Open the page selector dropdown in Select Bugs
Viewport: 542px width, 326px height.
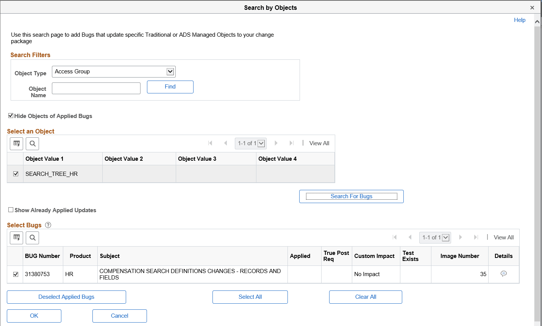445,237
